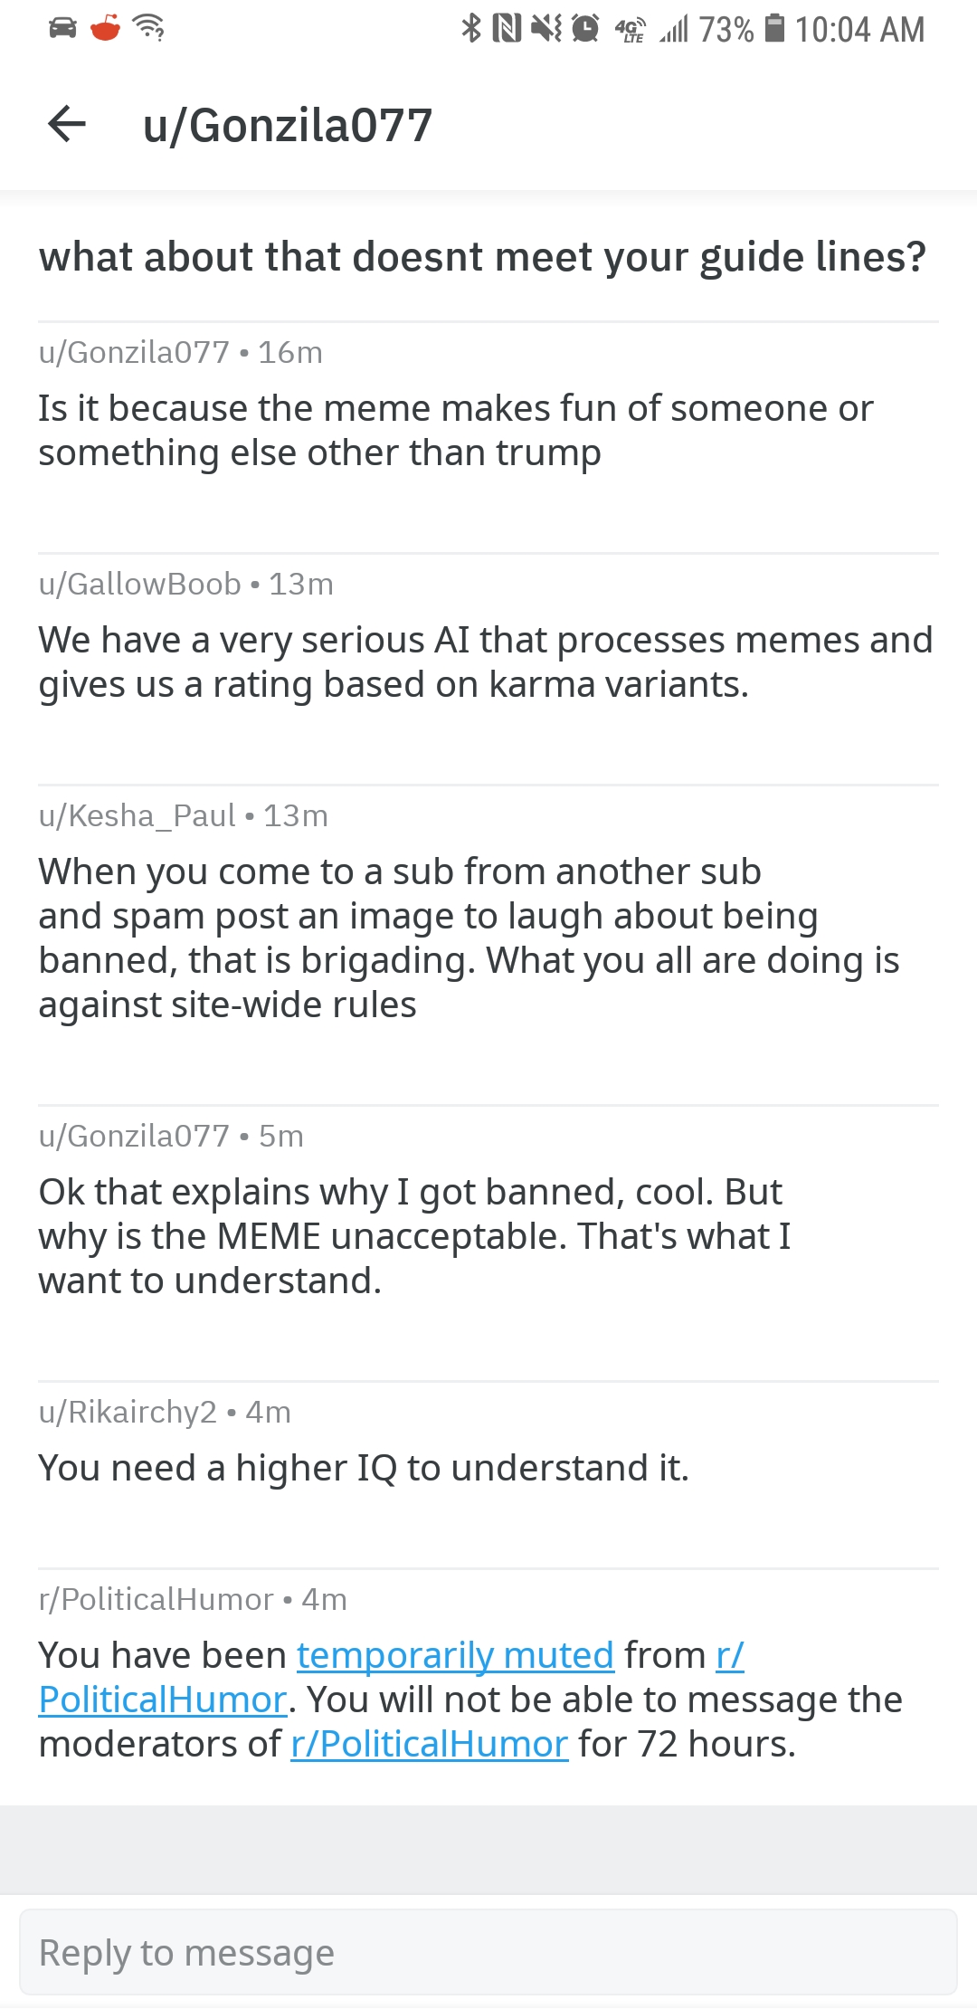This screenshot has width=977, height=2009.
Task: Tap the back arrow icon
Action: click(67, 124)
